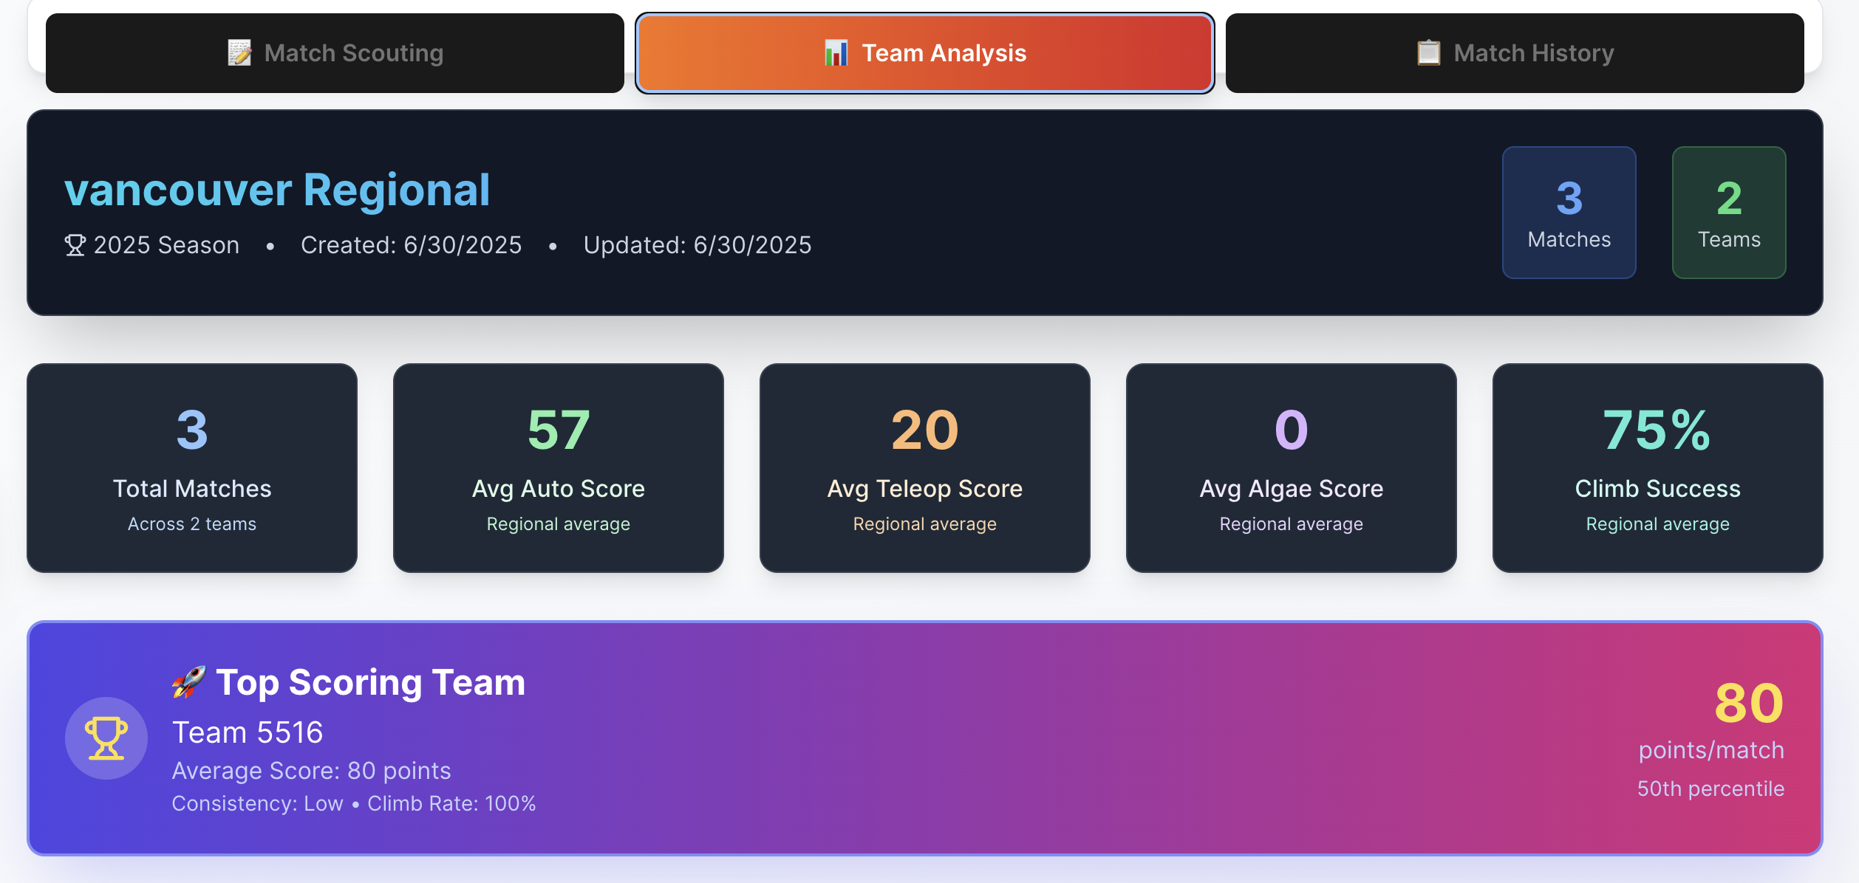The image size is (1859, 883).
Task: Click the 3 Matches counter badge
Action: pyautogui.click(x=1569, y=213)
